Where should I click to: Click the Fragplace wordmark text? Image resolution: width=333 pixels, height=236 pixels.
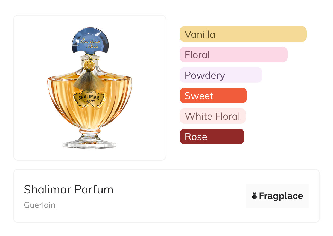pos(281,196)
